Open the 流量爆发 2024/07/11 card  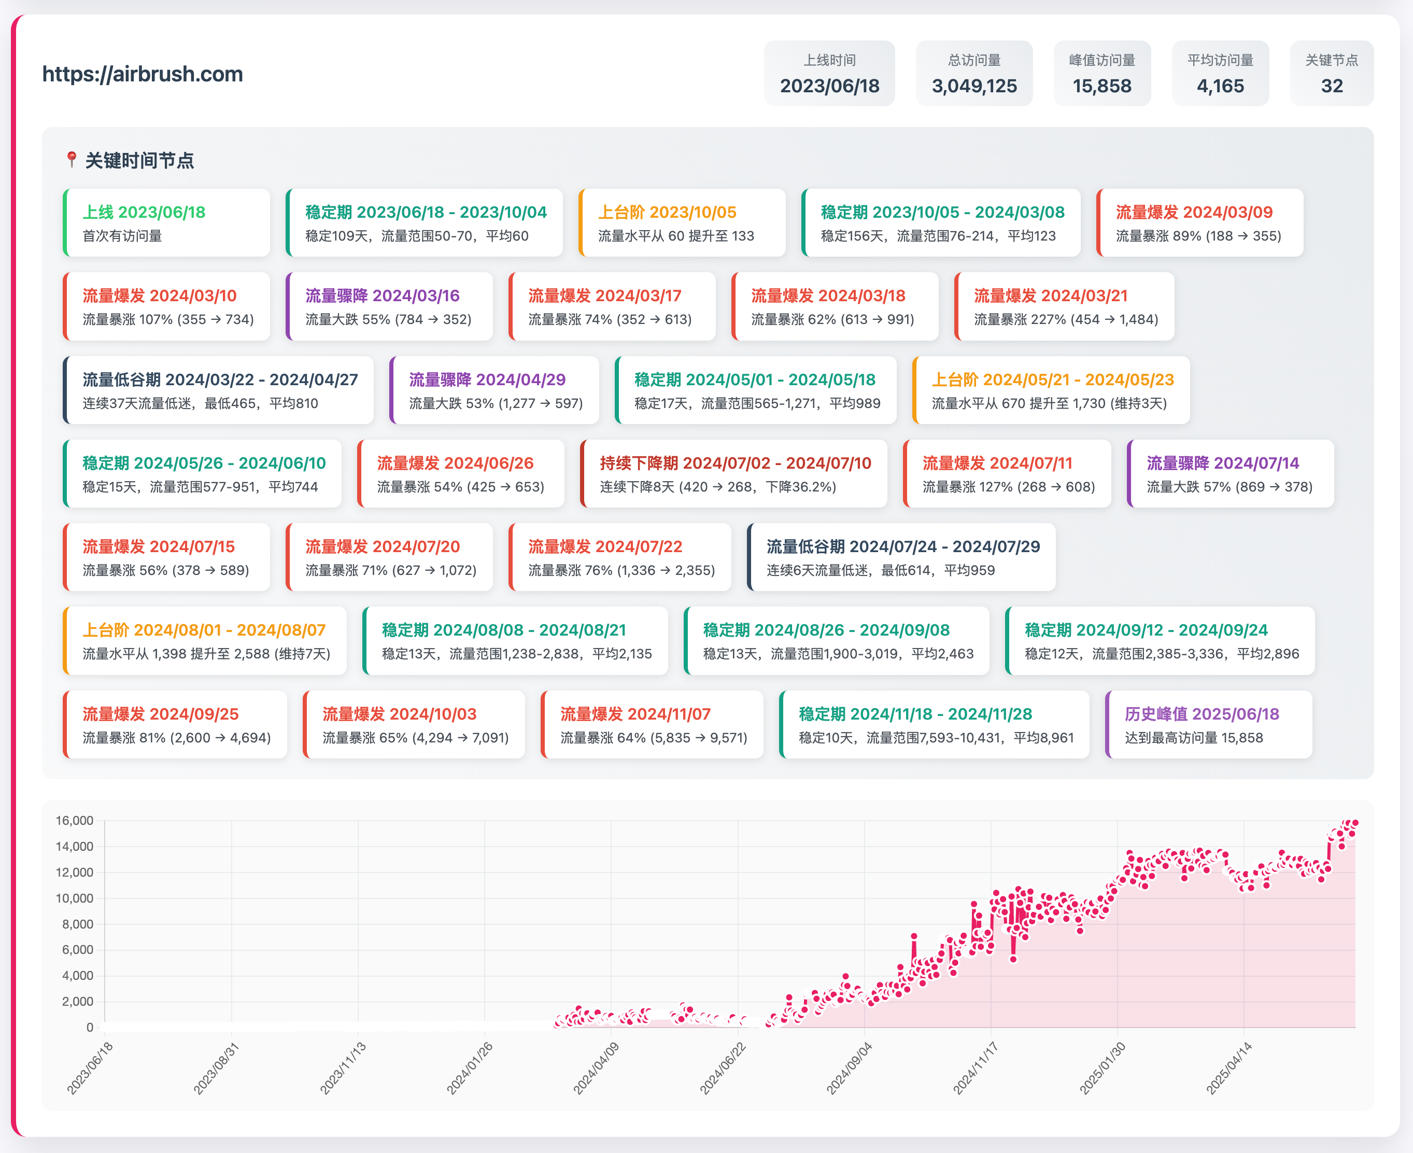pyautogui.click(x=1007, y=473)
